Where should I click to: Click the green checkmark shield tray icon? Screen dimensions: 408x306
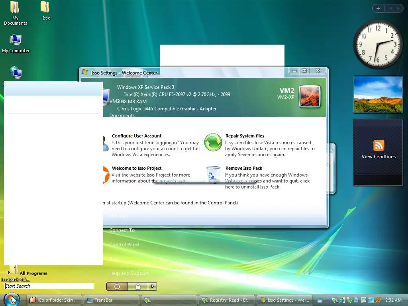pos(349,300)
